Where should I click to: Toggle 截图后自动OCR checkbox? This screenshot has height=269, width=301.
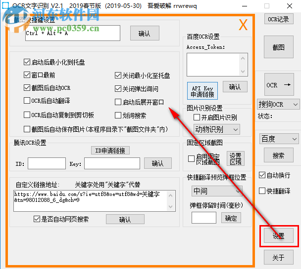[27, 88]
